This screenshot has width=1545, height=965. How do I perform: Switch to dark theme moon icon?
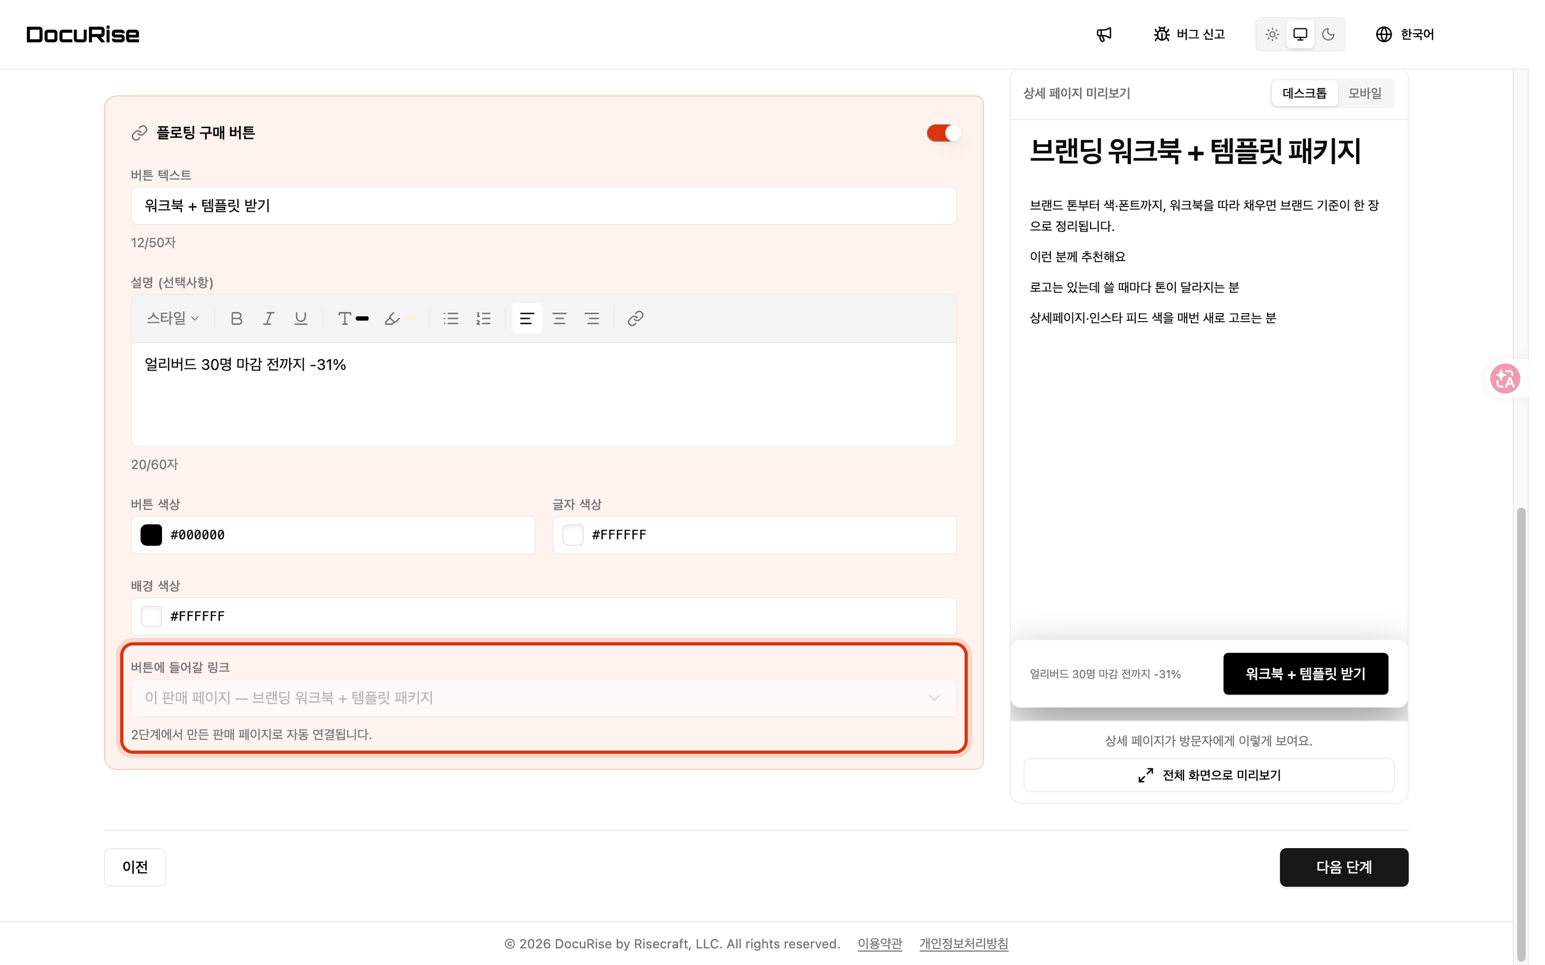coord(1328,34)
